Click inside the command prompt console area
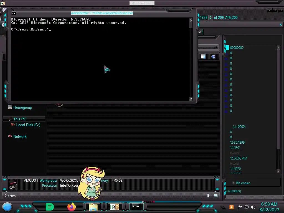The image size is (284, 213). coord(100,59)
